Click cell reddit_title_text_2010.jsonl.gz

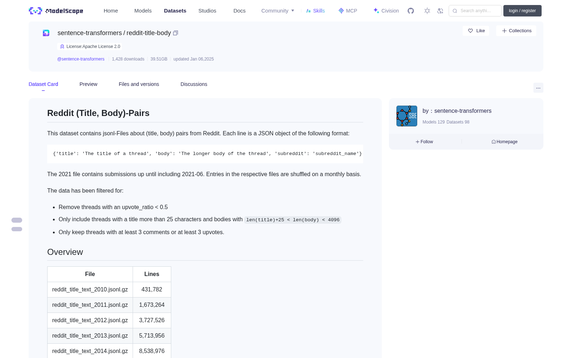(90, 290)
